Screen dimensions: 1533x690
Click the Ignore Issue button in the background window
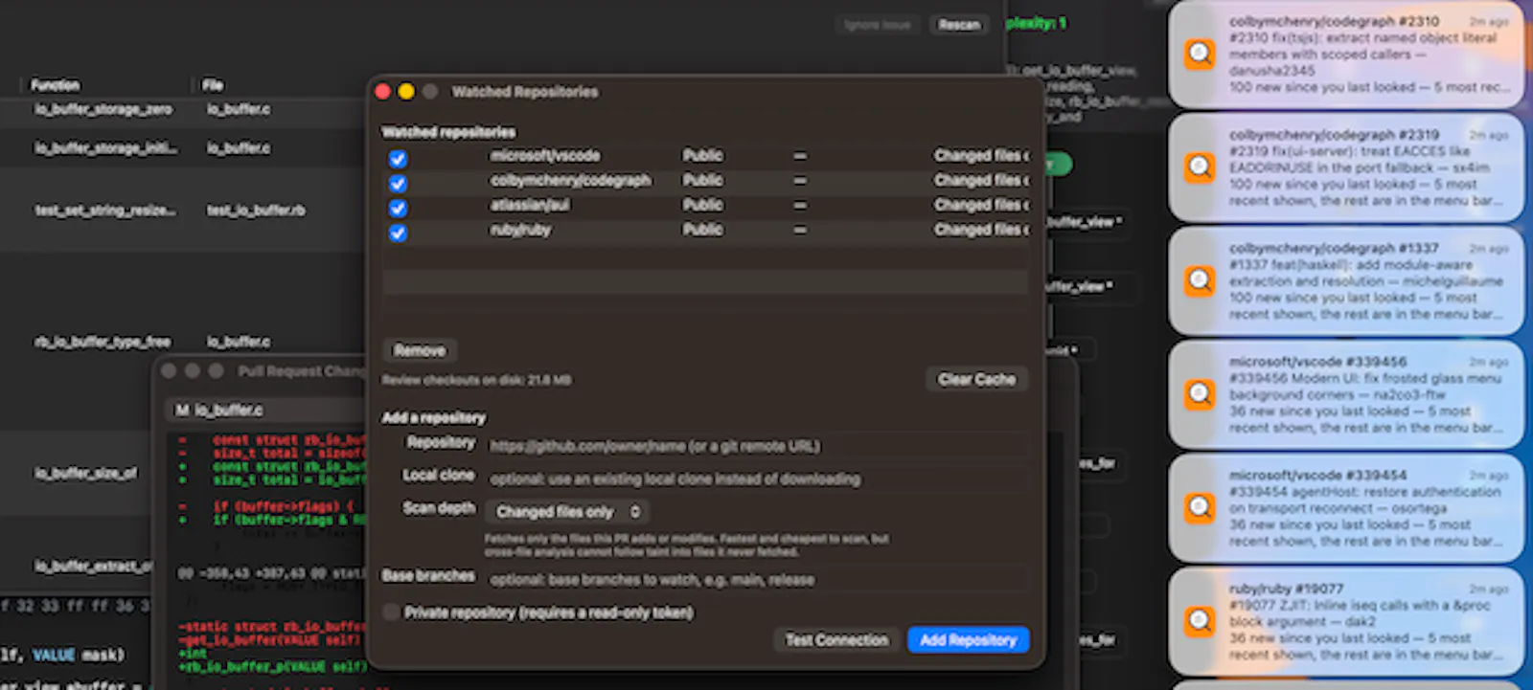click(878, 25)
